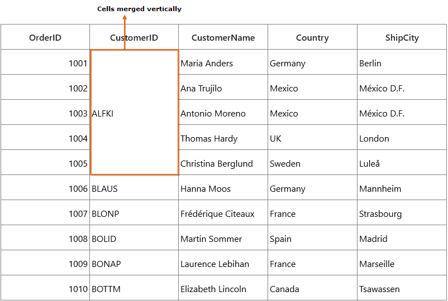This screenshot has width=448, height=301.
Task: Click the order number 1001 cell
Action: point(45,62)
